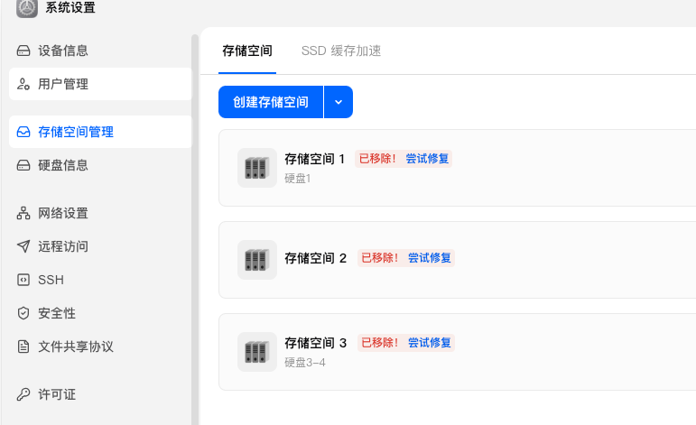
Task: Click the 存储空间管理 tray icon
Action: coord(23,132)
